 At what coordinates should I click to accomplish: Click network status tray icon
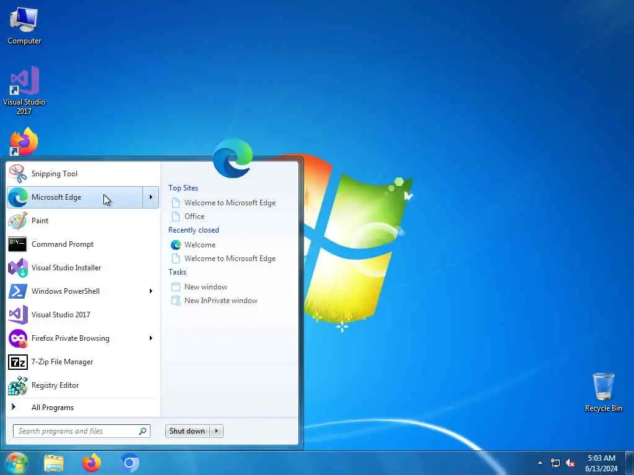point(555,463)
